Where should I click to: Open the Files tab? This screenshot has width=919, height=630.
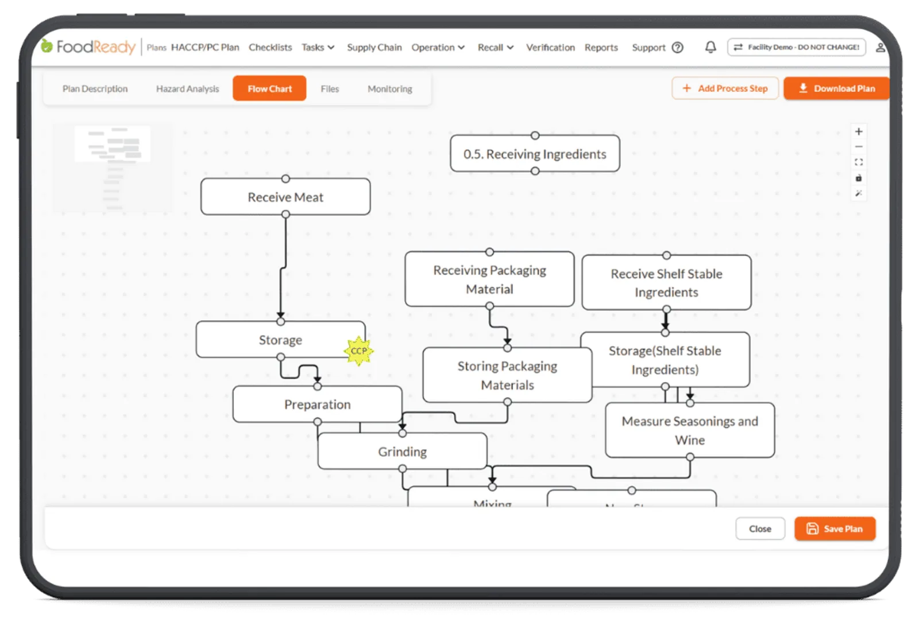click(330, 89)
